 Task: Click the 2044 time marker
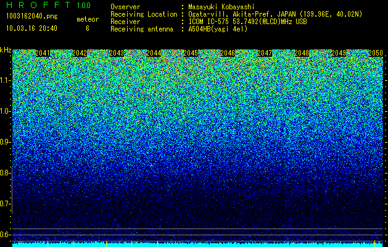coord(154,53)
